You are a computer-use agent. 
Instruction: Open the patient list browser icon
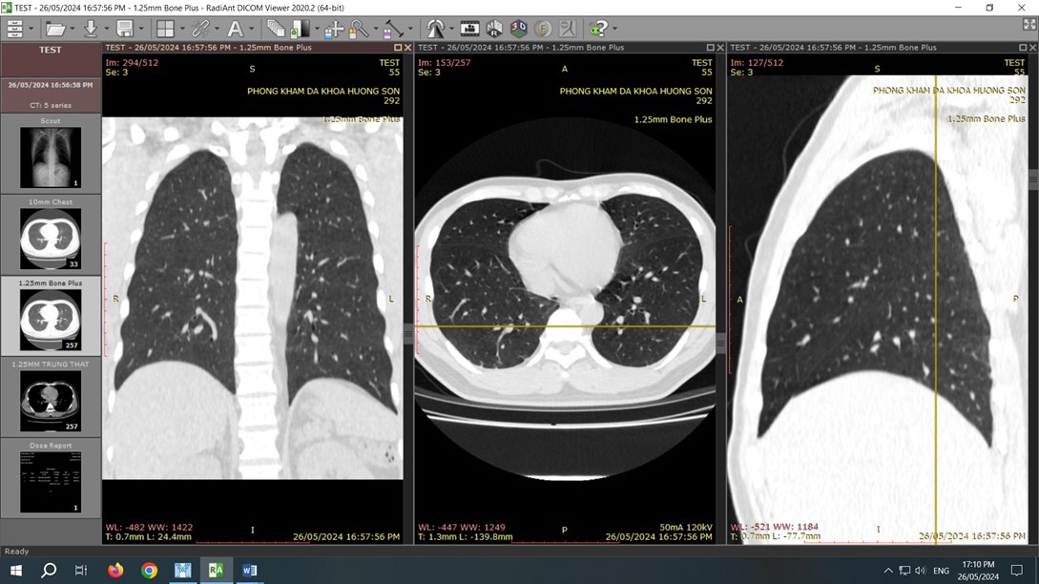coord(14,29)
